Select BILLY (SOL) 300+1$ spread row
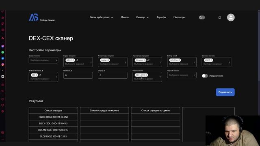This screenshot has height=146, width=260. [53, 123]
